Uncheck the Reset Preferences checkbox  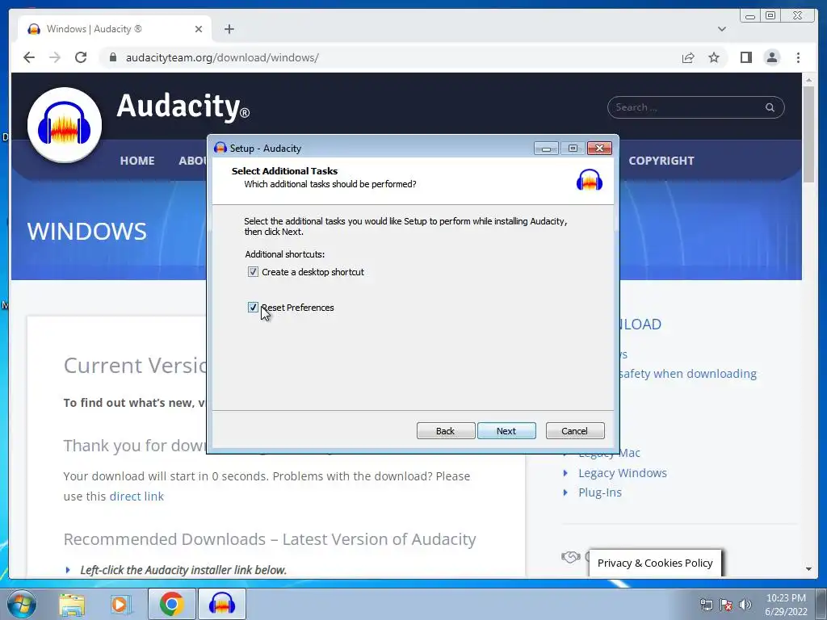[x=253, y=308]
